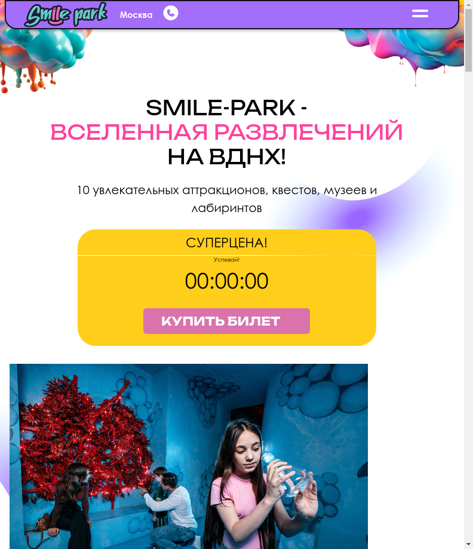Click the КУПИТЬ БИЛЕТ button

click(x=226, y=321)
